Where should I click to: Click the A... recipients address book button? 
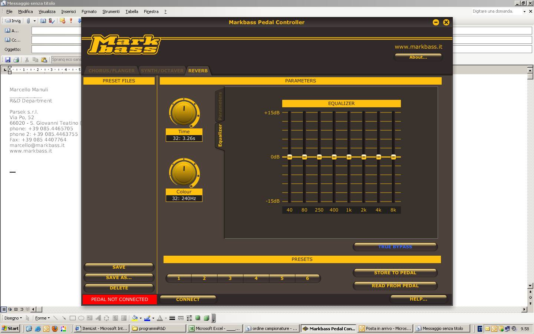coord(11,31)
